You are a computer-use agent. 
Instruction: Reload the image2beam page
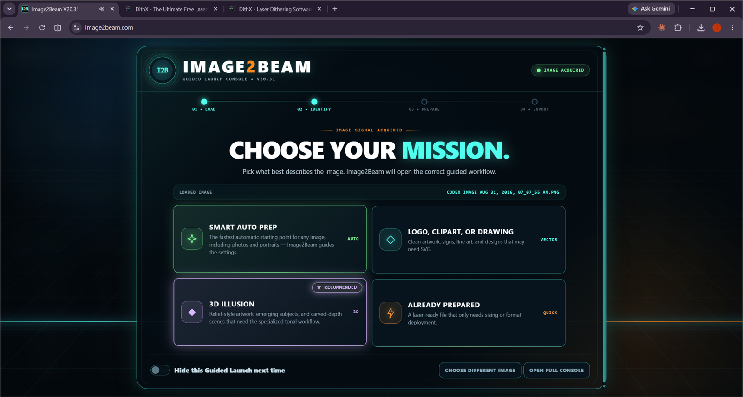coord(42,28)
